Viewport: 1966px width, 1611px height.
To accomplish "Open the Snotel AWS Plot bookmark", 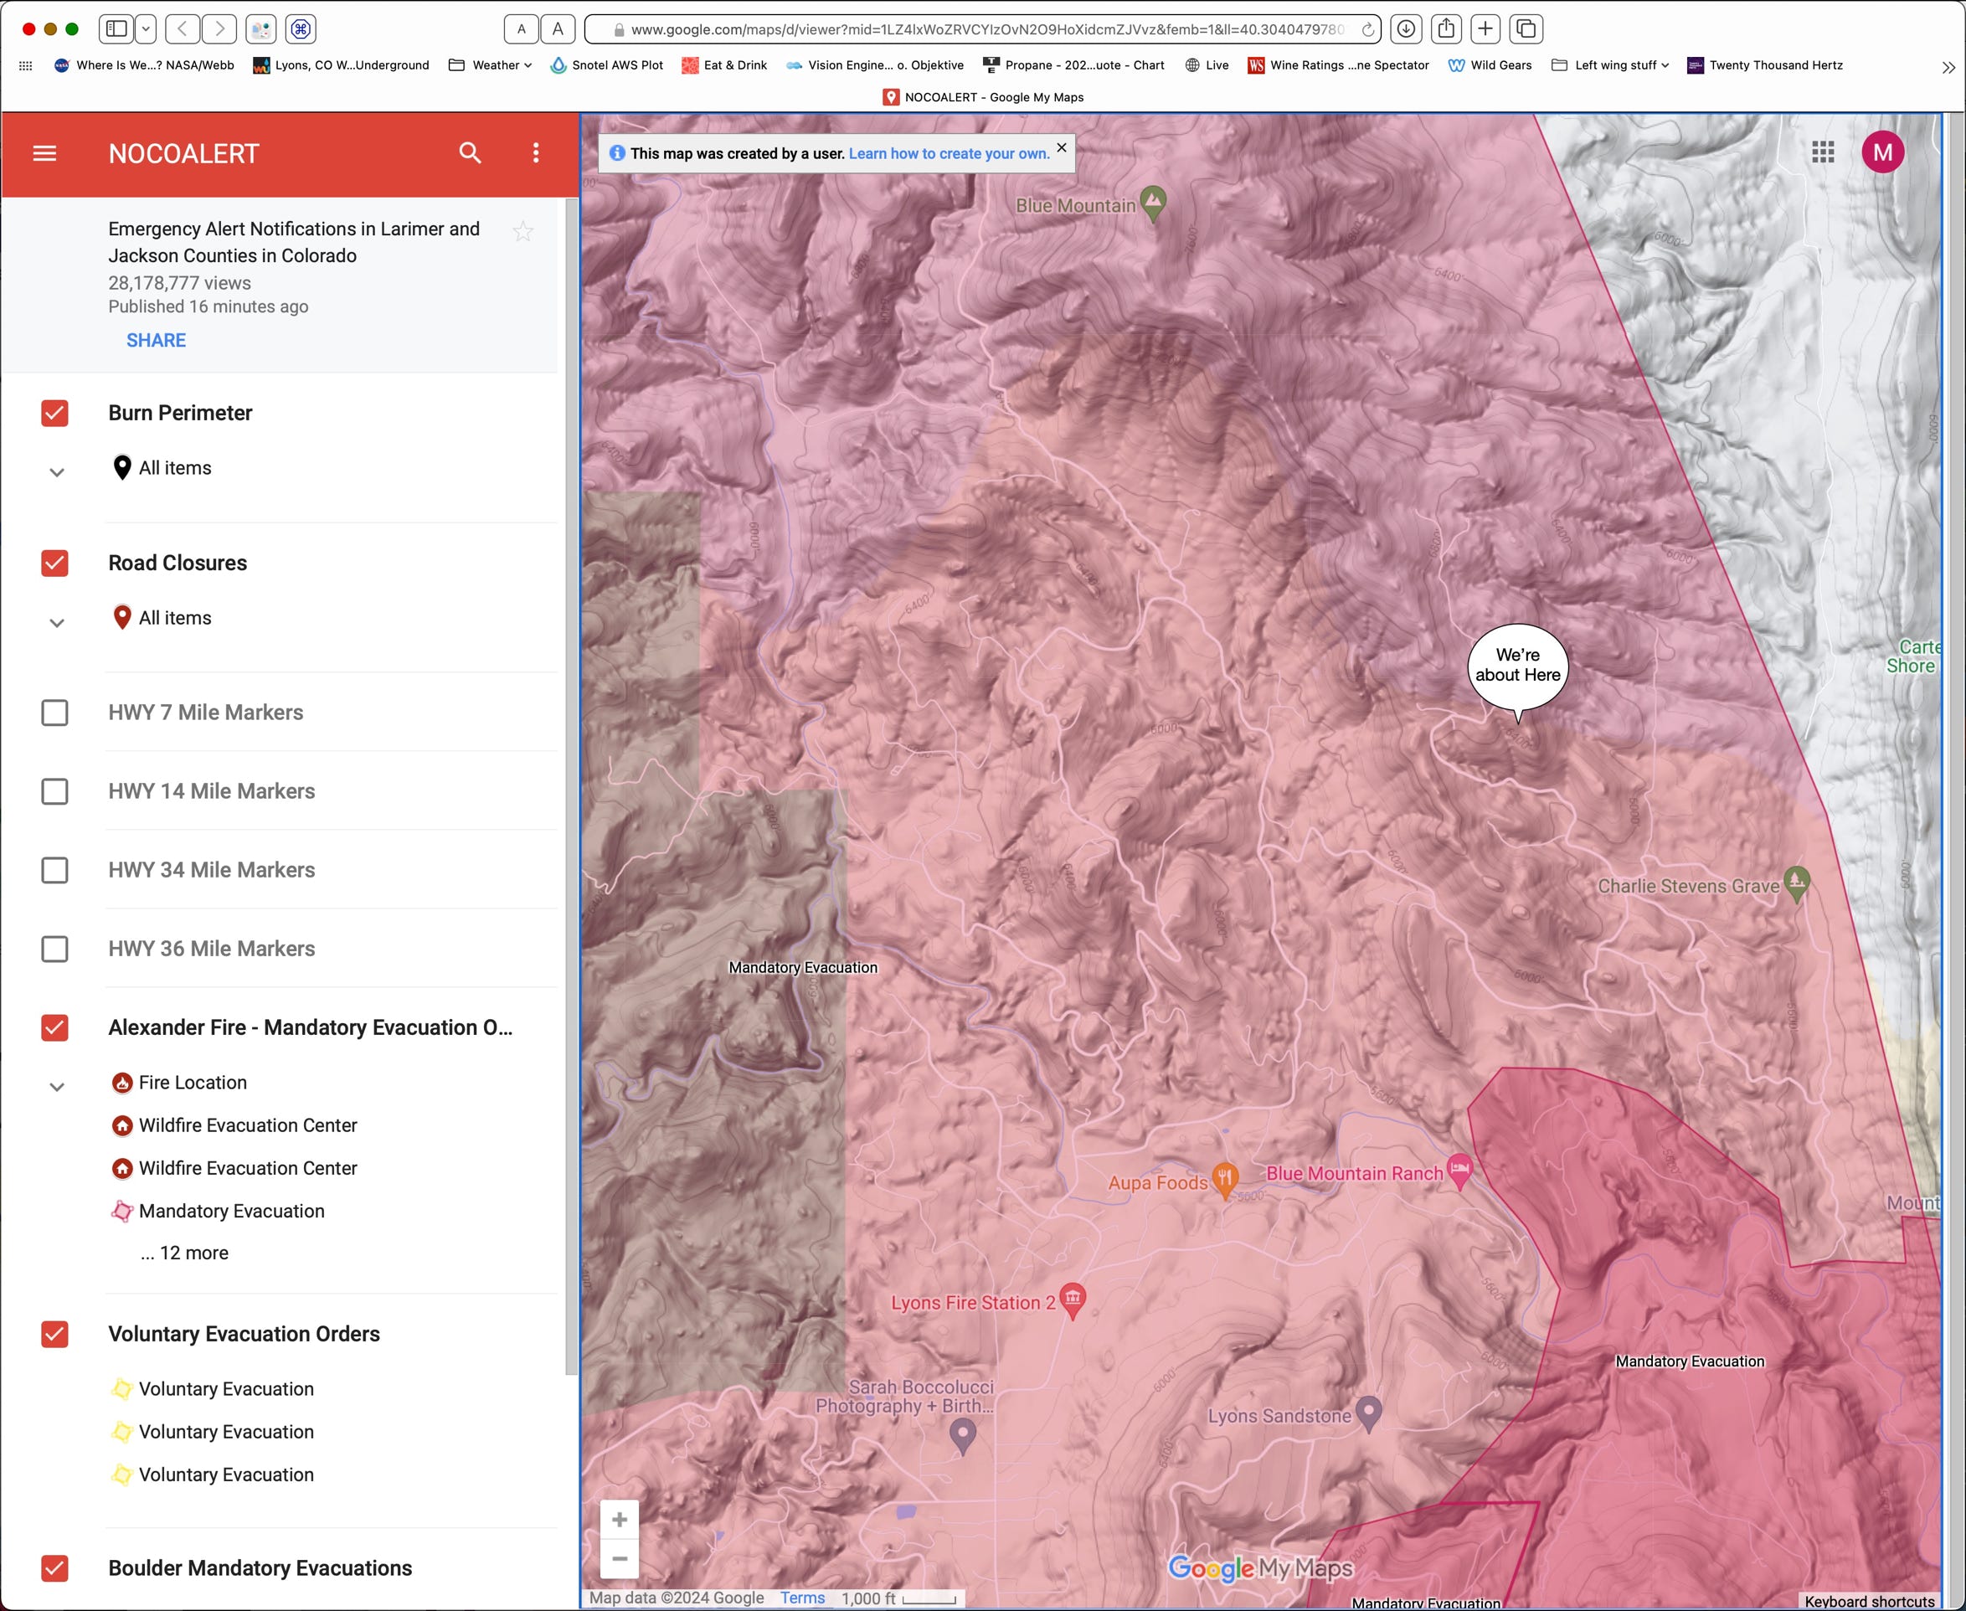I will click(607, 65).
